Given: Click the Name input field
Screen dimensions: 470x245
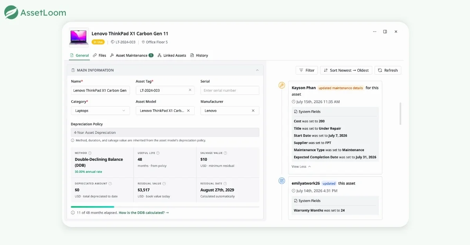Looking at the screenshot, I should click(100, 90).
